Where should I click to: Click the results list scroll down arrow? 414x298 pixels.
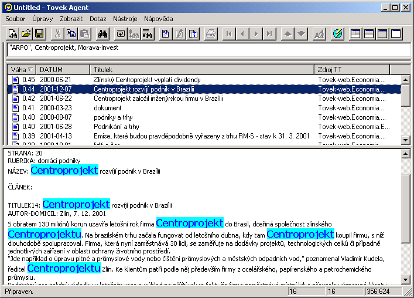click(x=406, y=140)
